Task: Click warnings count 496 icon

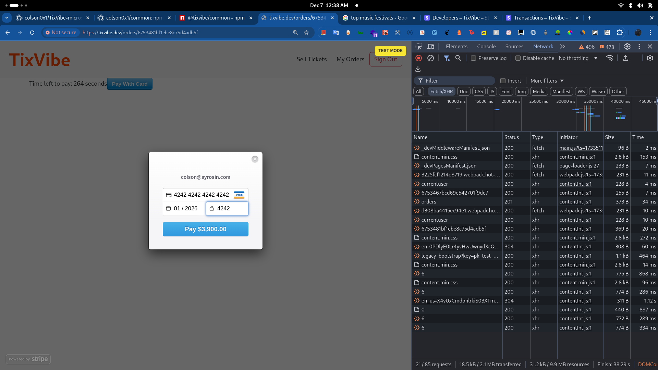Action: click(x=586, y=47)
